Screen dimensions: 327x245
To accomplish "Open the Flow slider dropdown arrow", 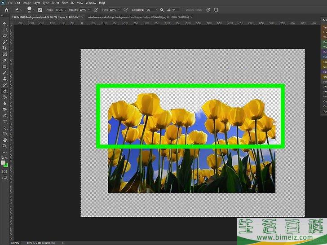I will (x=119, y=10).
